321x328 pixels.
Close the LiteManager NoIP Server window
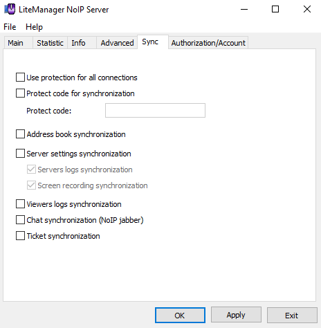(x=307, y=9)
